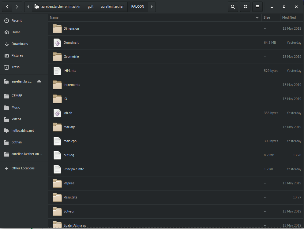Unmount the network location with the eject icon
The image size is (304, 229).
pyautogui.click(x=39, y=82)
